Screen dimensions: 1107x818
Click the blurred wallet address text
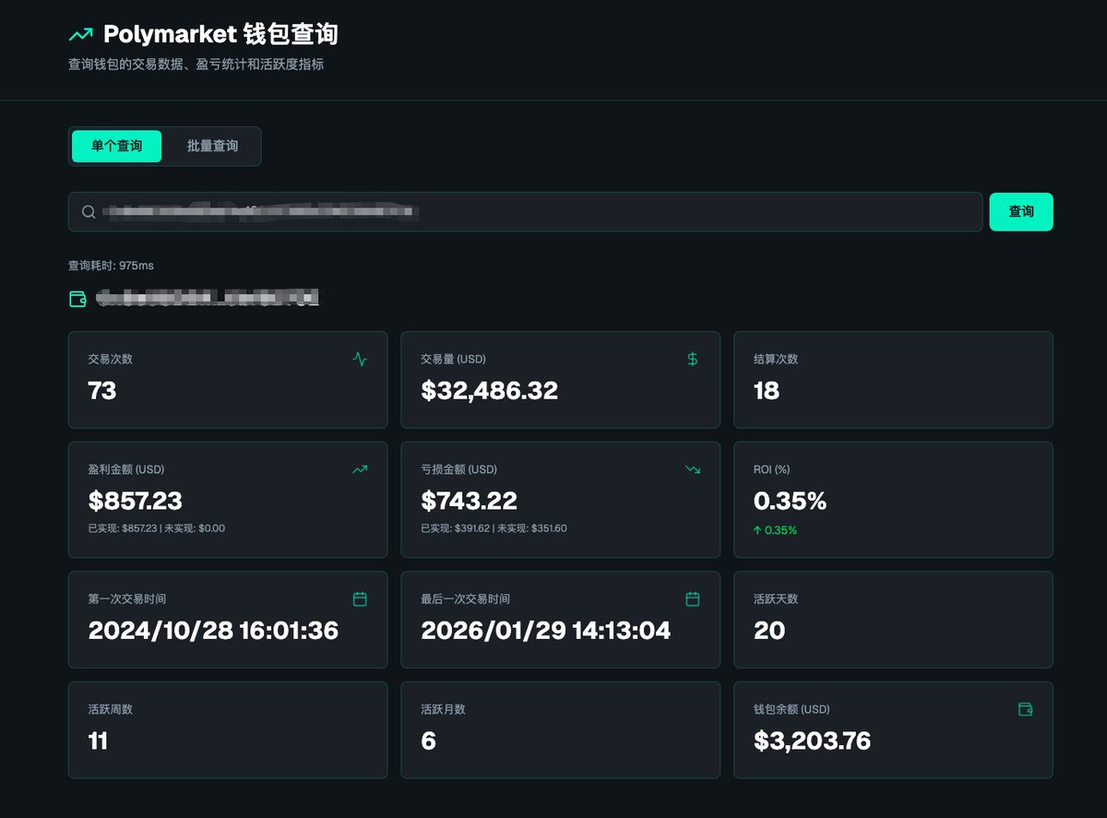[x=208, y=298]
